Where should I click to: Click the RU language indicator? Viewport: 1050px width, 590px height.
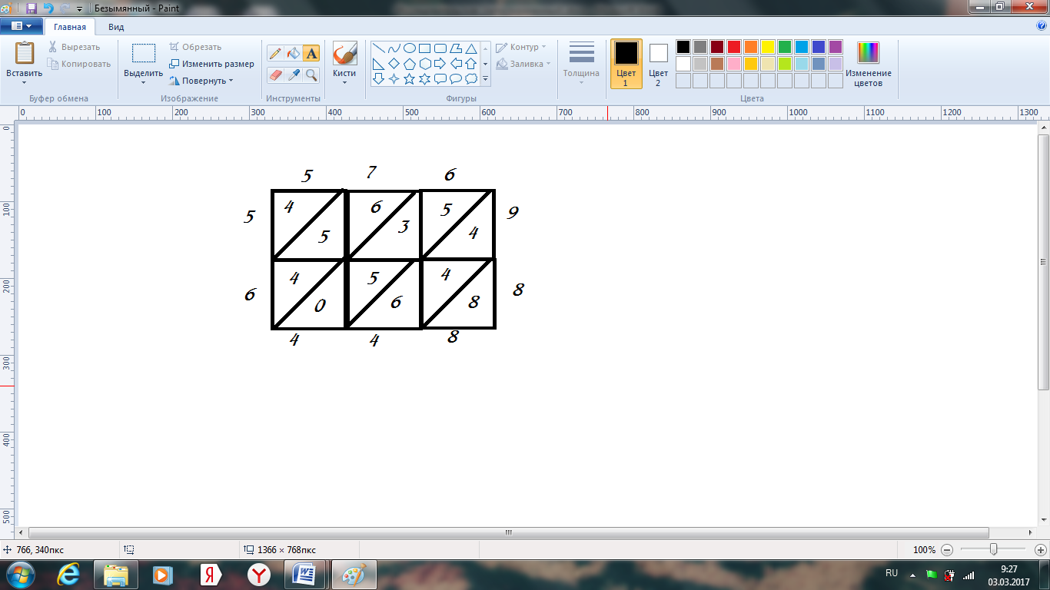[x=892, y=573]
